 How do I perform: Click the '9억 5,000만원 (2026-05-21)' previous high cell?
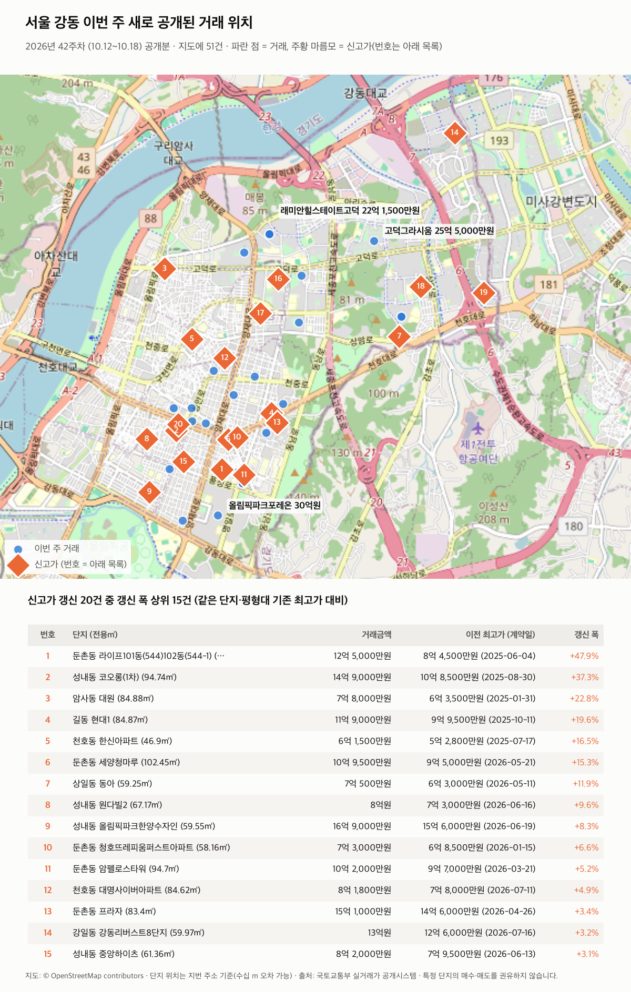click(481, 762)
